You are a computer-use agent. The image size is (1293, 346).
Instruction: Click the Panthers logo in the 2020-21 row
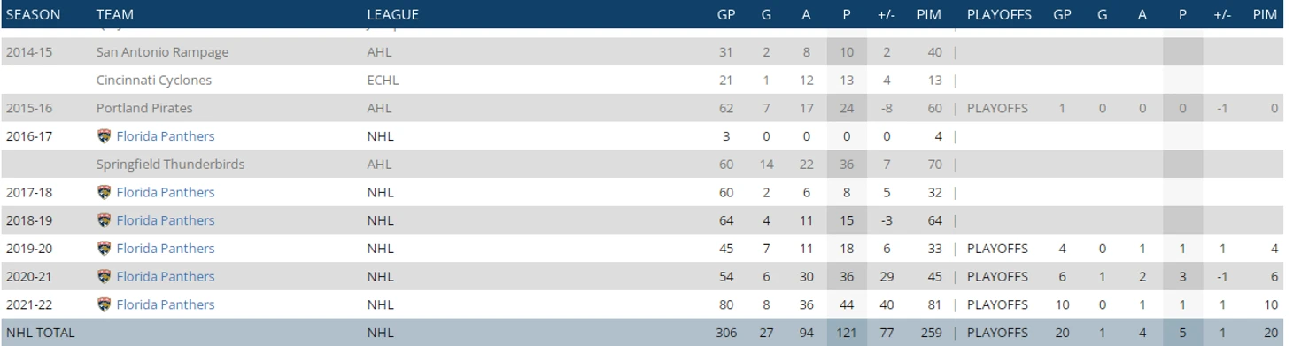click(x=104, y=276)
